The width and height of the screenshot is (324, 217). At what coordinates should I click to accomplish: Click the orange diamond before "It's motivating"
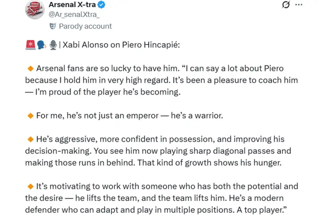click(x=31, y=186)
